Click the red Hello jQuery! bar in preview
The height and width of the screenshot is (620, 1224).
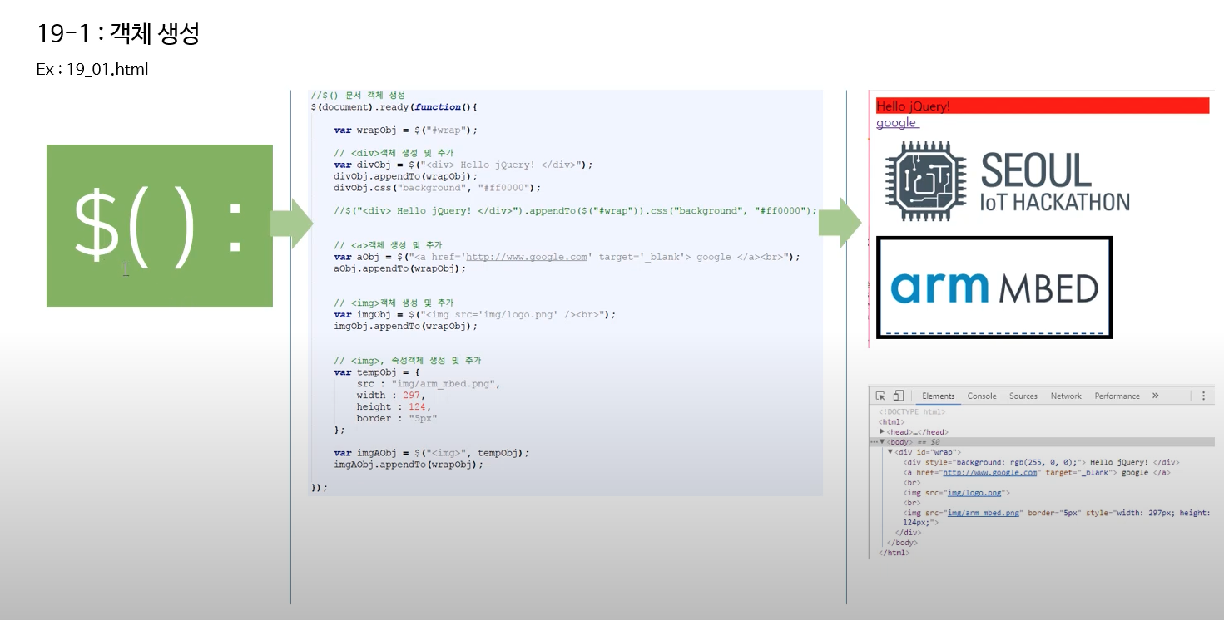pos(1042,106)
